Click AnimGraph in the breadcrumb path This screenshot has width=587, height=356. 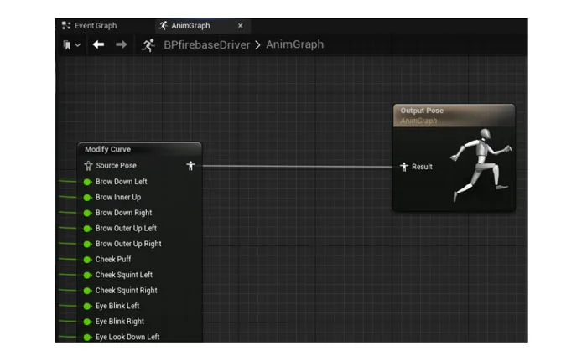(x=295, y=44)
